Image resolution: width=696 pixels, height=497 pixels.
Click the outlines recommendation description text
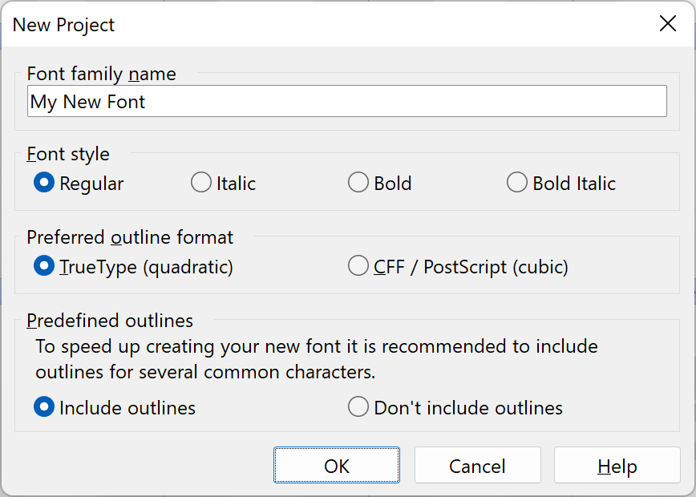[316, 360]
